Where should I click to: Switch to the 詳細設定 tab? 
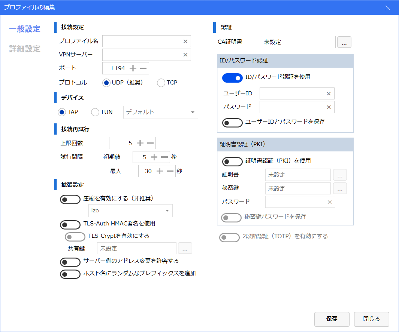coord(25,49)
